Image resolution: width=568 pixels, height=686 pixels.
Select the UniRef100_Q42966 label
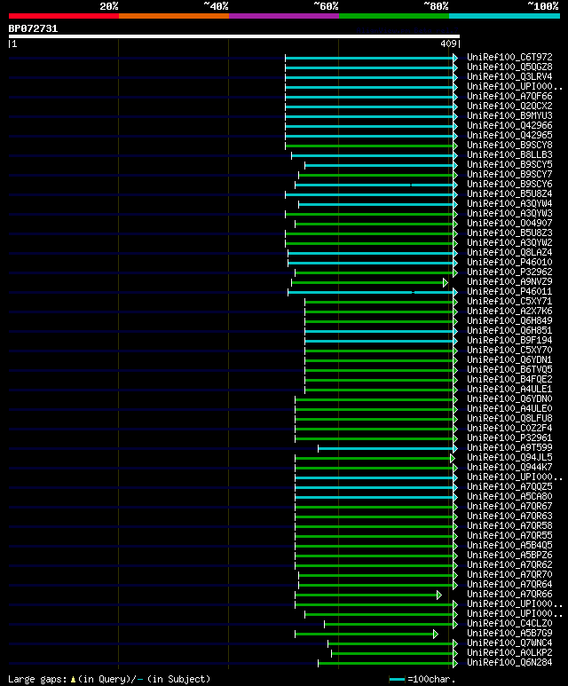coord(509,125)
